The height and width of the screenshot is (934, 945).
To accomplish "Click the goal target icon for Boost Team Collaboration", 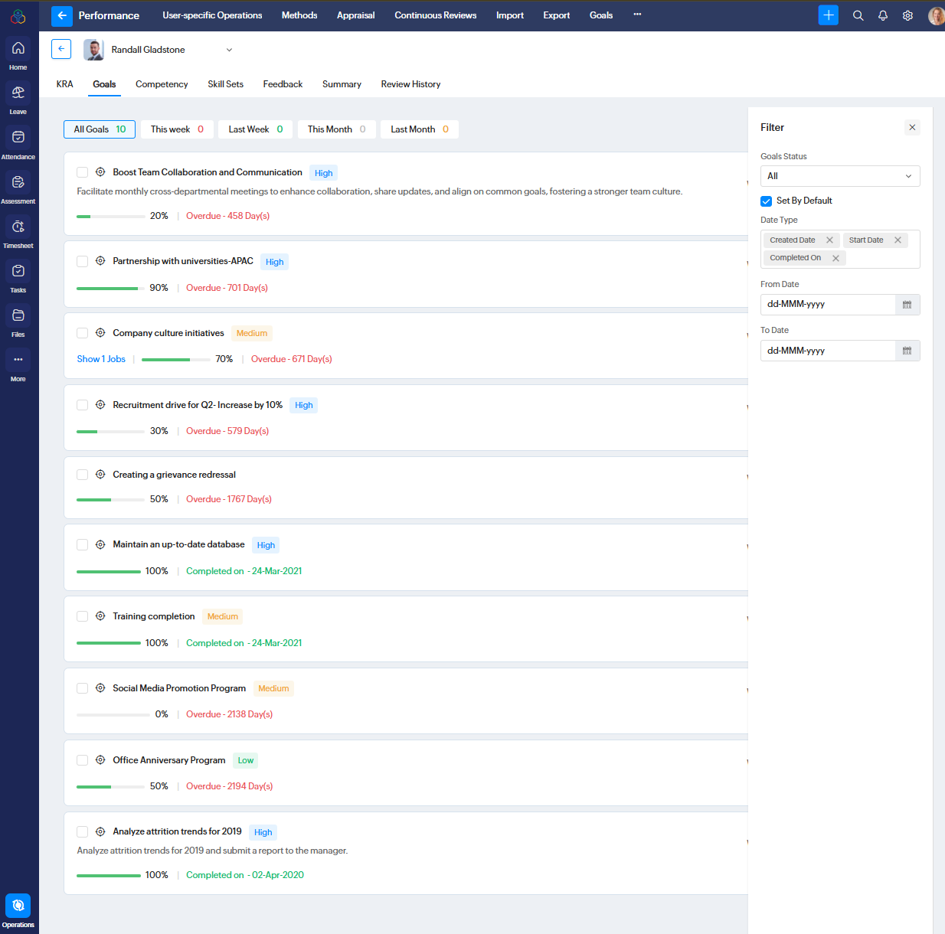I will click(x=100, y=172).
